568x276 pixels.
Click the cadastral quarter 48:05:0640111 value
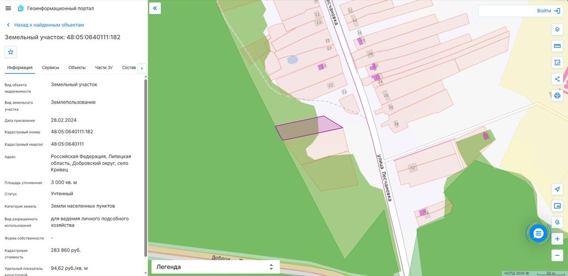(x=67, y=144)
